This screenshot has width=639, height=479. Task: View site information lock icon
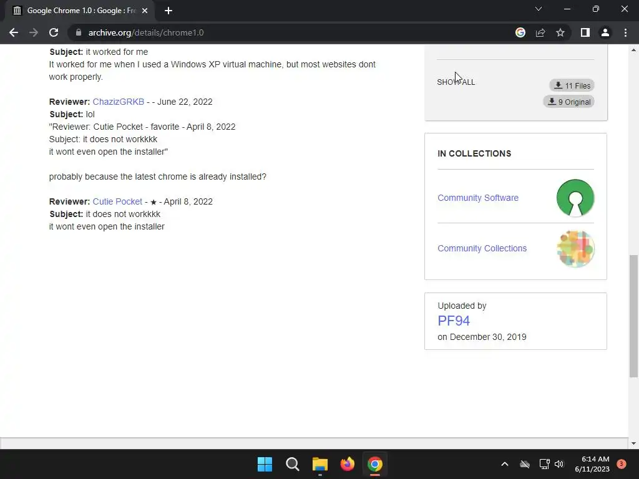79,32
